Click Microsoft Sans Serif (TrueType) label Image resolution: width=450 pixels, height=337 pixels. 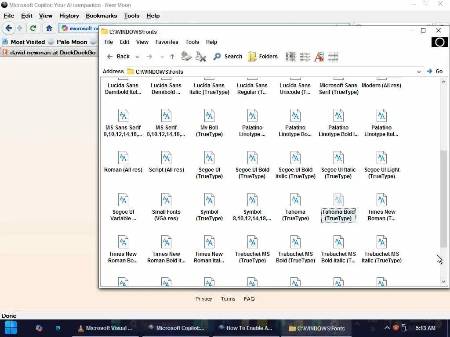[339, 89]
